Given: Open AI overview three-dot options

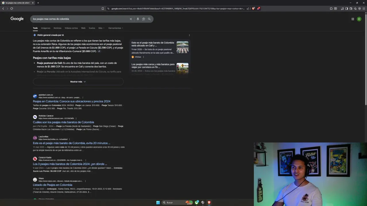Looking at the screenshot, I should click(x=189, y=35).
